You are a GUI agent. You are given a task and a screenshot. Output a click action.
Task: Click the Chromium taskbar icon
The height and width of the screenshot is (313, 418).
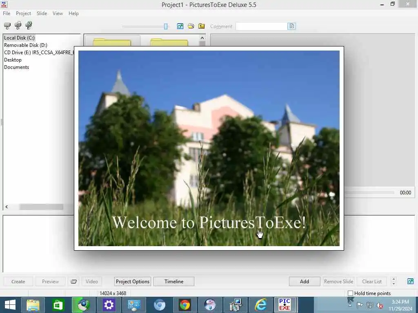(160, 305)
